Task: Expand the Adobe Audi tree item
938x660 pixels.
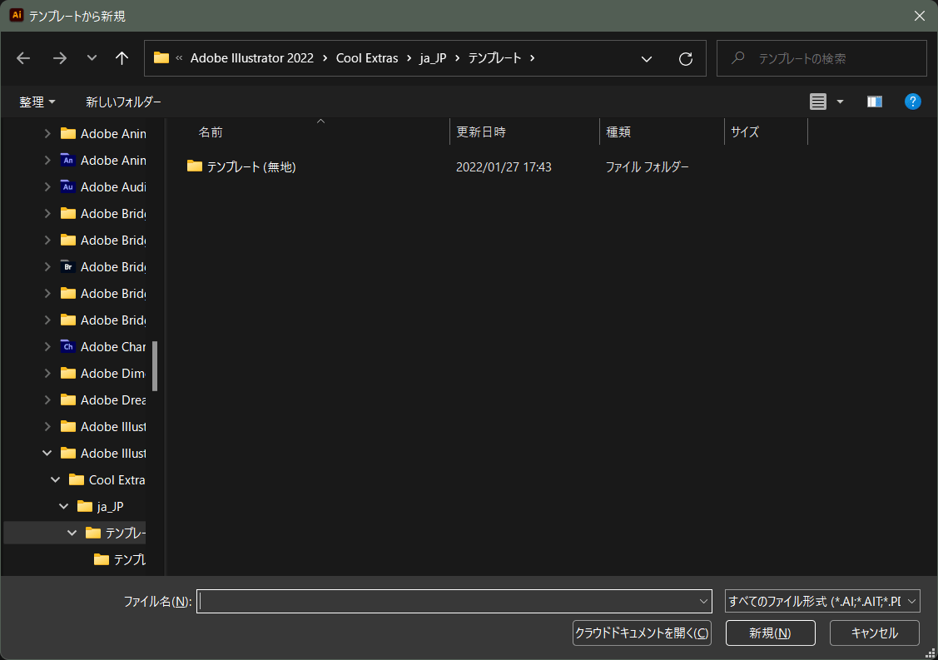Action: (x=47, y=186)
